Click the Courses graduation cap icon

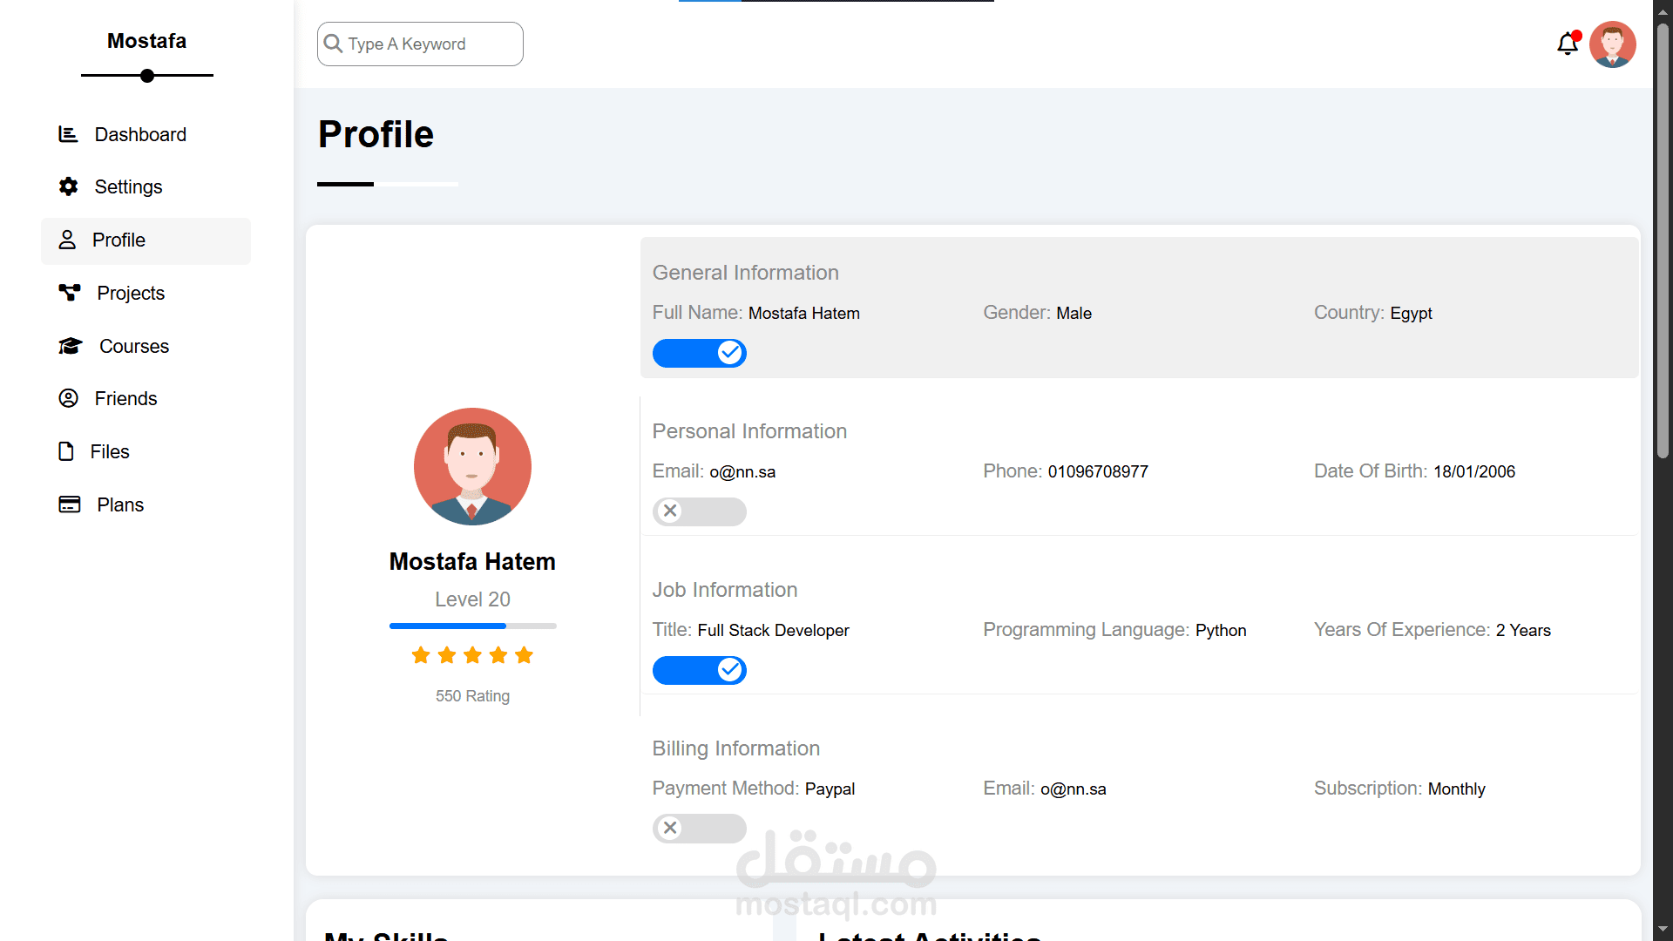pos(71,346)
